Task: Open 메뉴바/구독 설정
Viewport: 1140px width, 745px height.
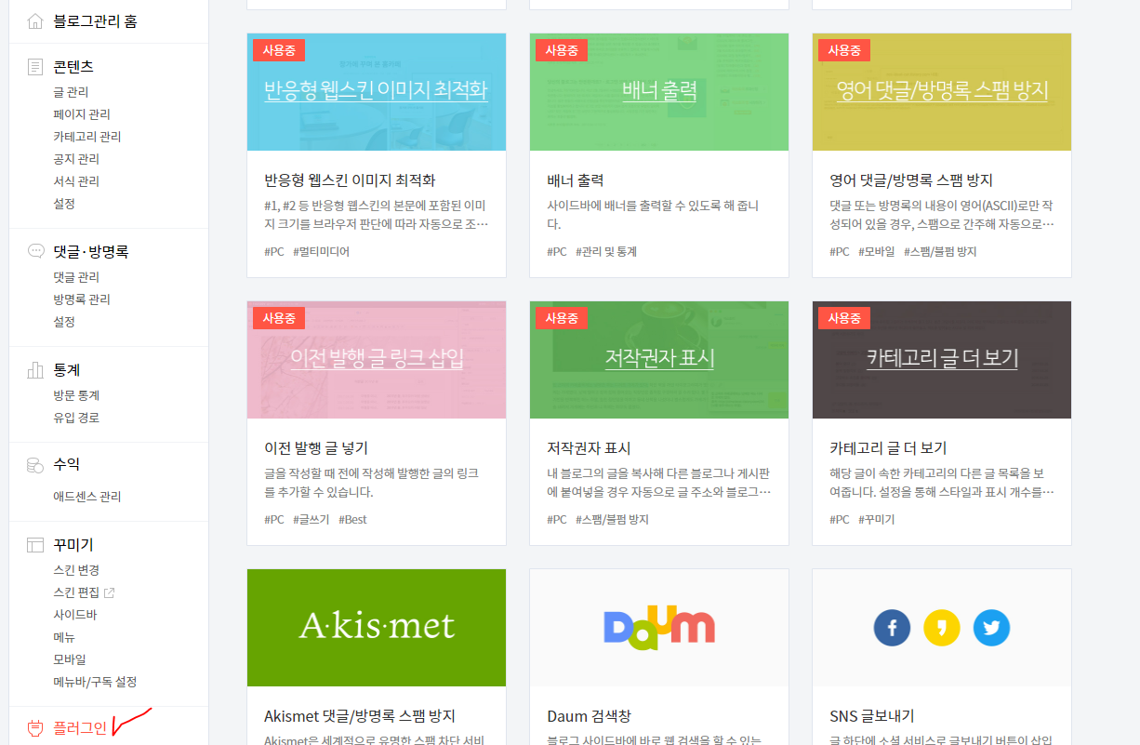Action: click(95, 682)
